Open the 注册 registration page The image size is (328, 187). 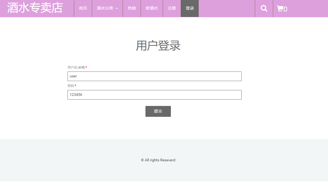click(171, 8)
